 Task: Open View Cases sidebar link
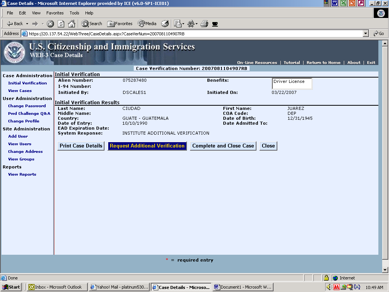point(20,91)
